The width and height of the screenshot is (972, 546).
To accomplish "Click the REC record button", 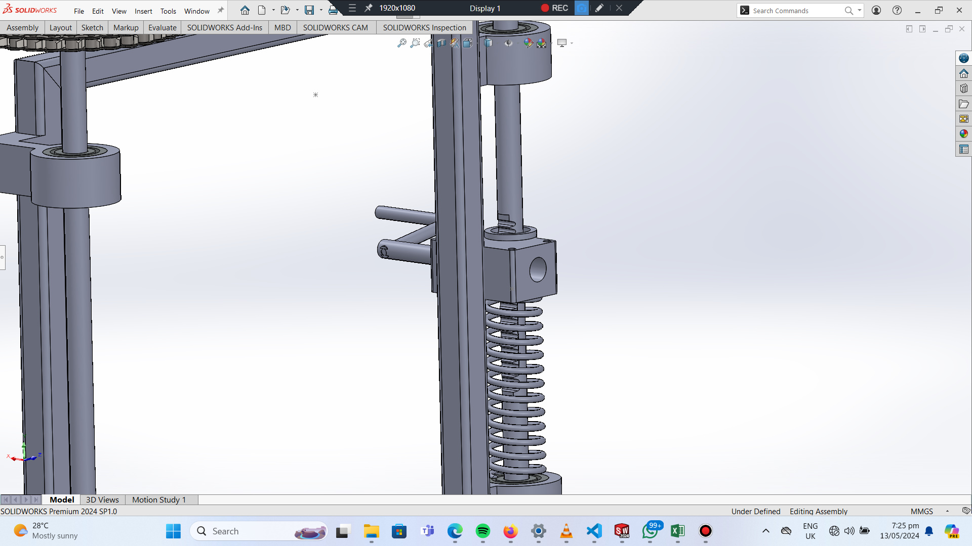I will click(554, 8).
